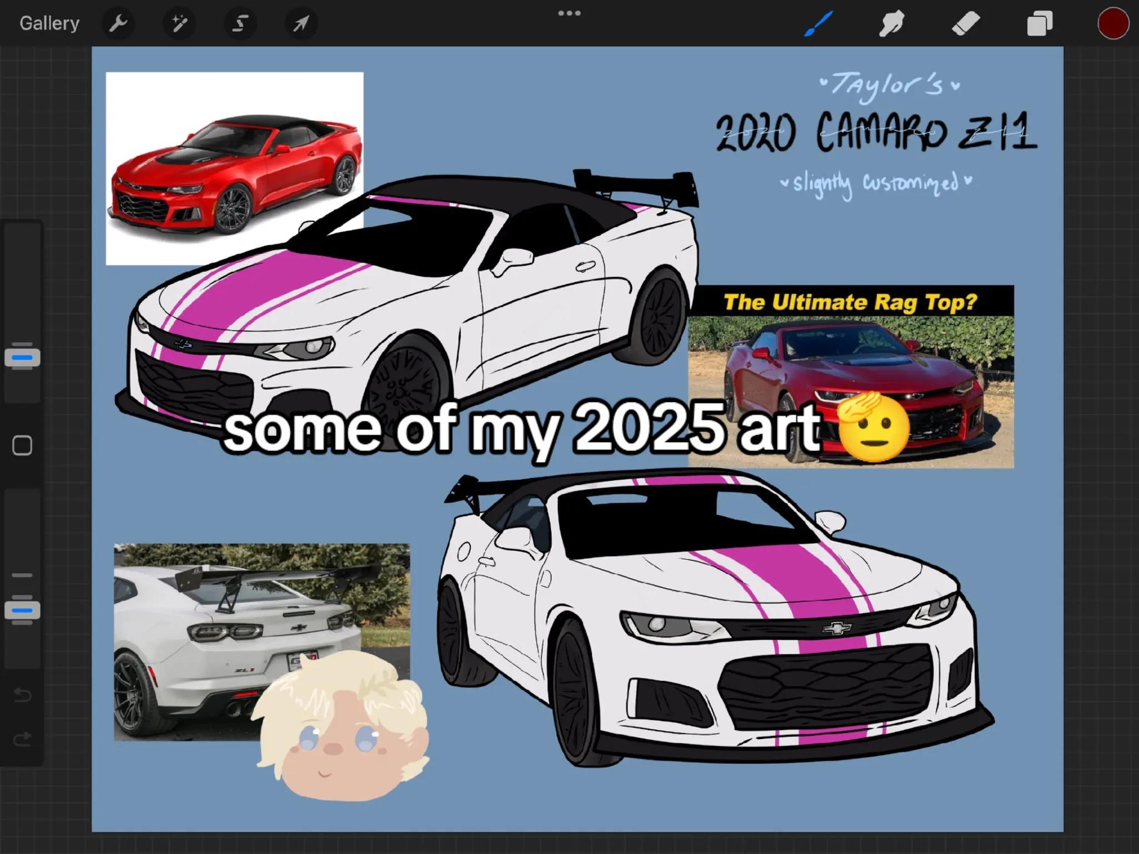Activate the Transform arrow tool
Viewport: 1139px width, 854px height.
point(301,23)
